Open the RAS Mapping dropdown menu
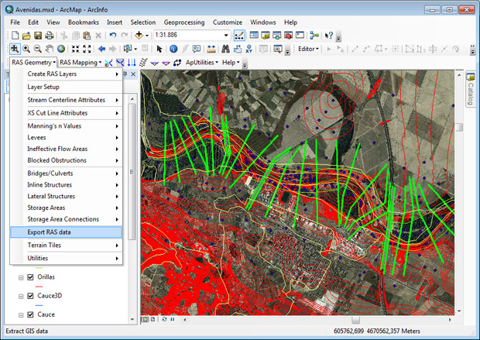Viewport: 480px width, 340px height. point(81,63)
